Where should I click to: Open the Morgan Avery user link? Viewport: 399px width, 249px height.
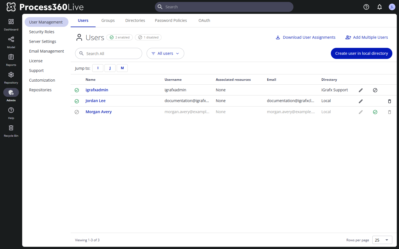(x=99, y=112)
